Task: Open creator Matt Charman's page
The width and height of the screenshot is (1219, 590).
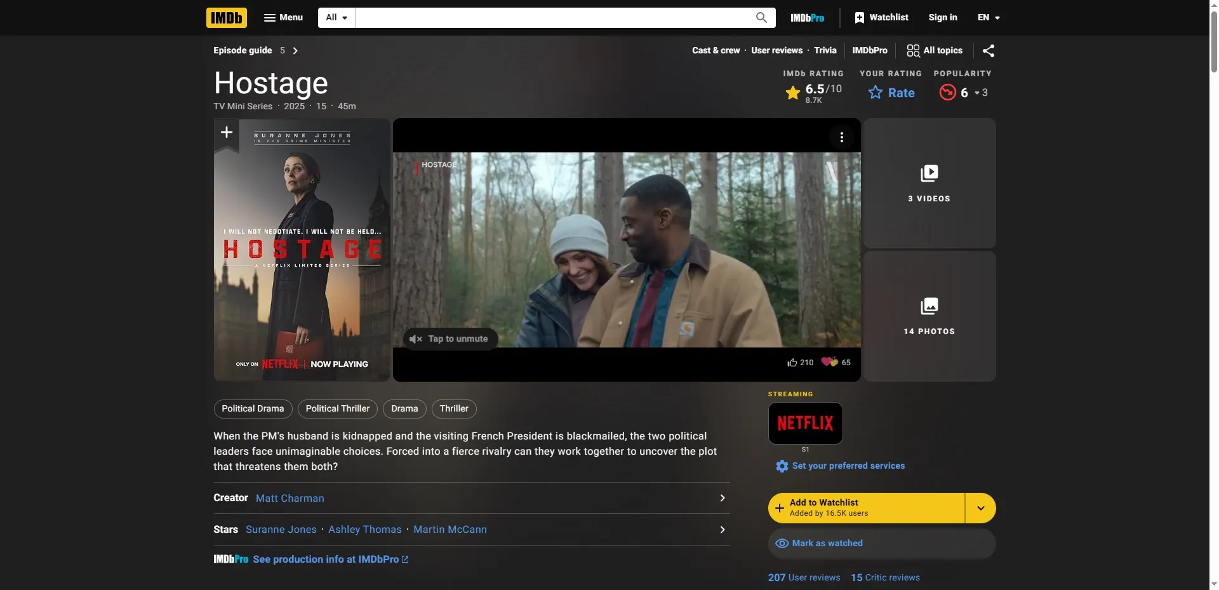Action: point(289,498)
